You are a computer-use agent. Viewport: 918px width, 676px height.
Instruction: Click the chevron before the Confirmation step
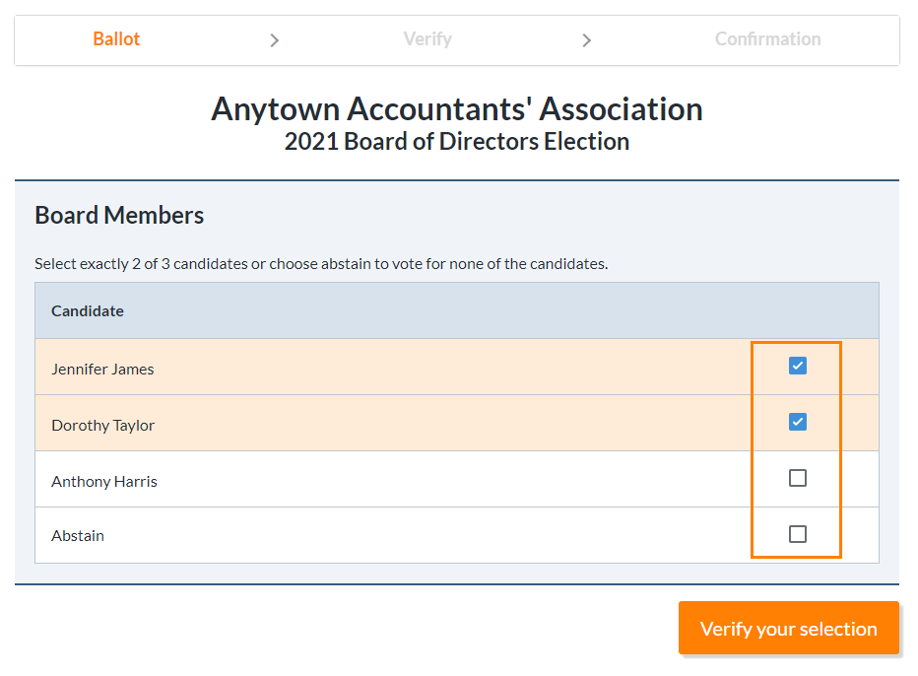[x=587, y=40]
